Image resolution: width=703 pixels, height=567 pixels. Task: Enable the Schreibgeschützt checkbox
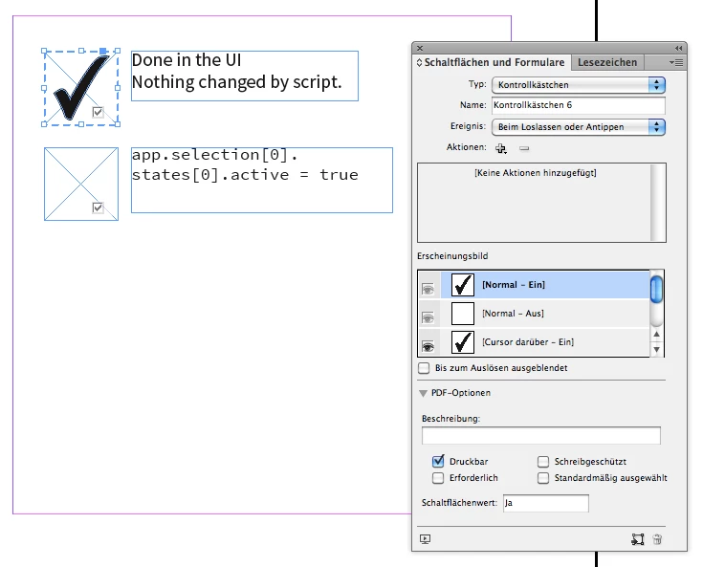click(543, 462)
